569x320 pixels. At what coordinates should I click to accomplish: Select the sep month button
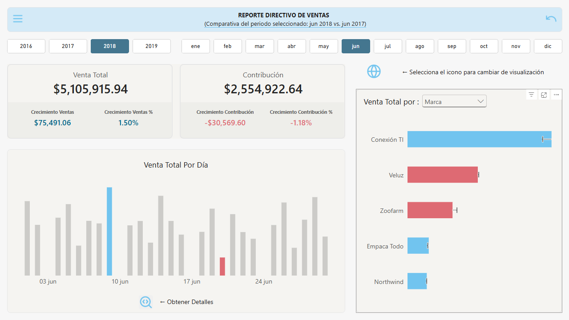[x=452, y=46]
